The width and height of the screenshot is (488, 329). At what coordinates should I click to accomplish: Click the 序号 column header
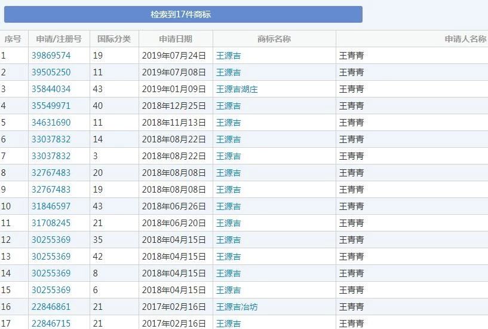pyautogui.click(x=13, y=39)
